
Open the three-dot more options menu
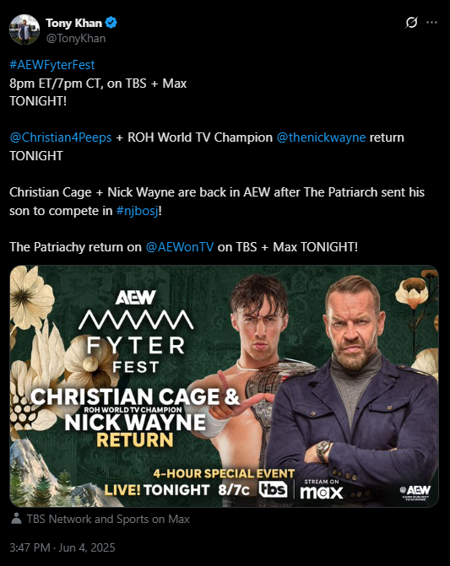pos(432,23)
